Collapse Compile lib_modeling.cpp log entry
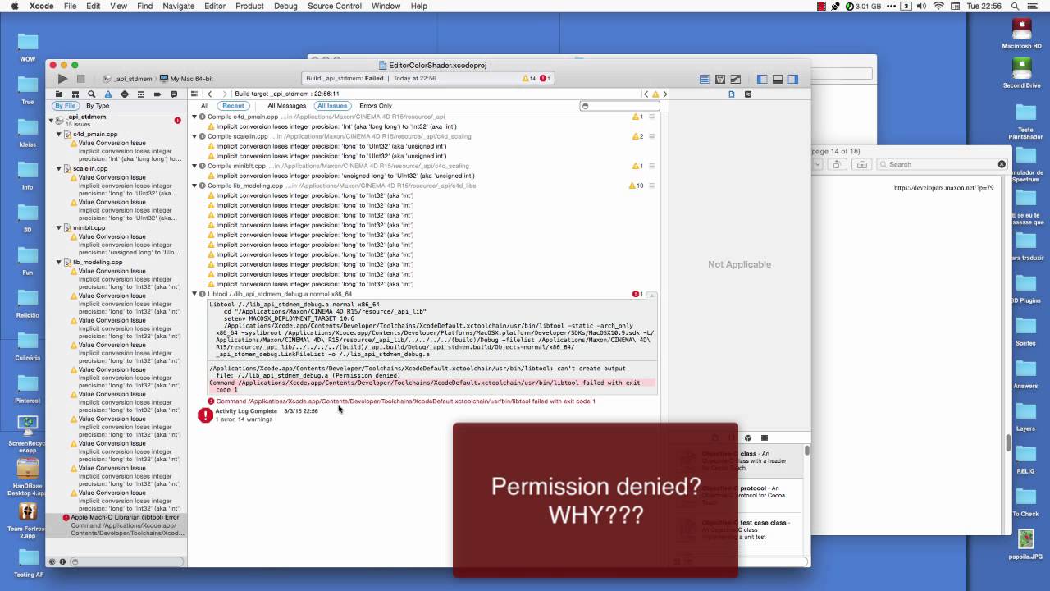Viewport: 1050px width, 591px height. (x=195, y=186)
